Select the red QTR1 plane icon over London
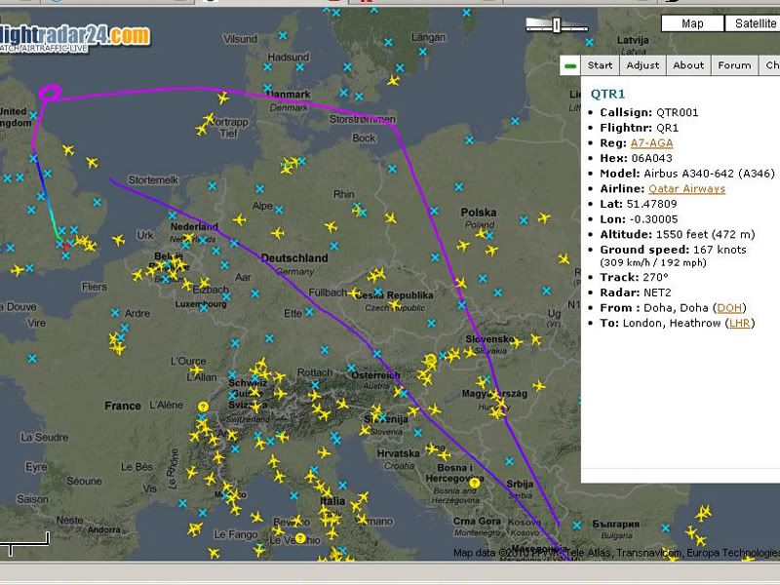The width and height of the screenshot is (780, 585). [66, 246]
